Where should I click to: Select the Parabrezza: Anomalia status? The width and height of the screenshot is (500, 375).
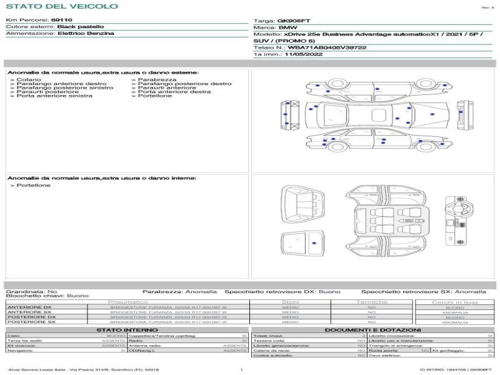pyautogui.click(x=179, y=291)
